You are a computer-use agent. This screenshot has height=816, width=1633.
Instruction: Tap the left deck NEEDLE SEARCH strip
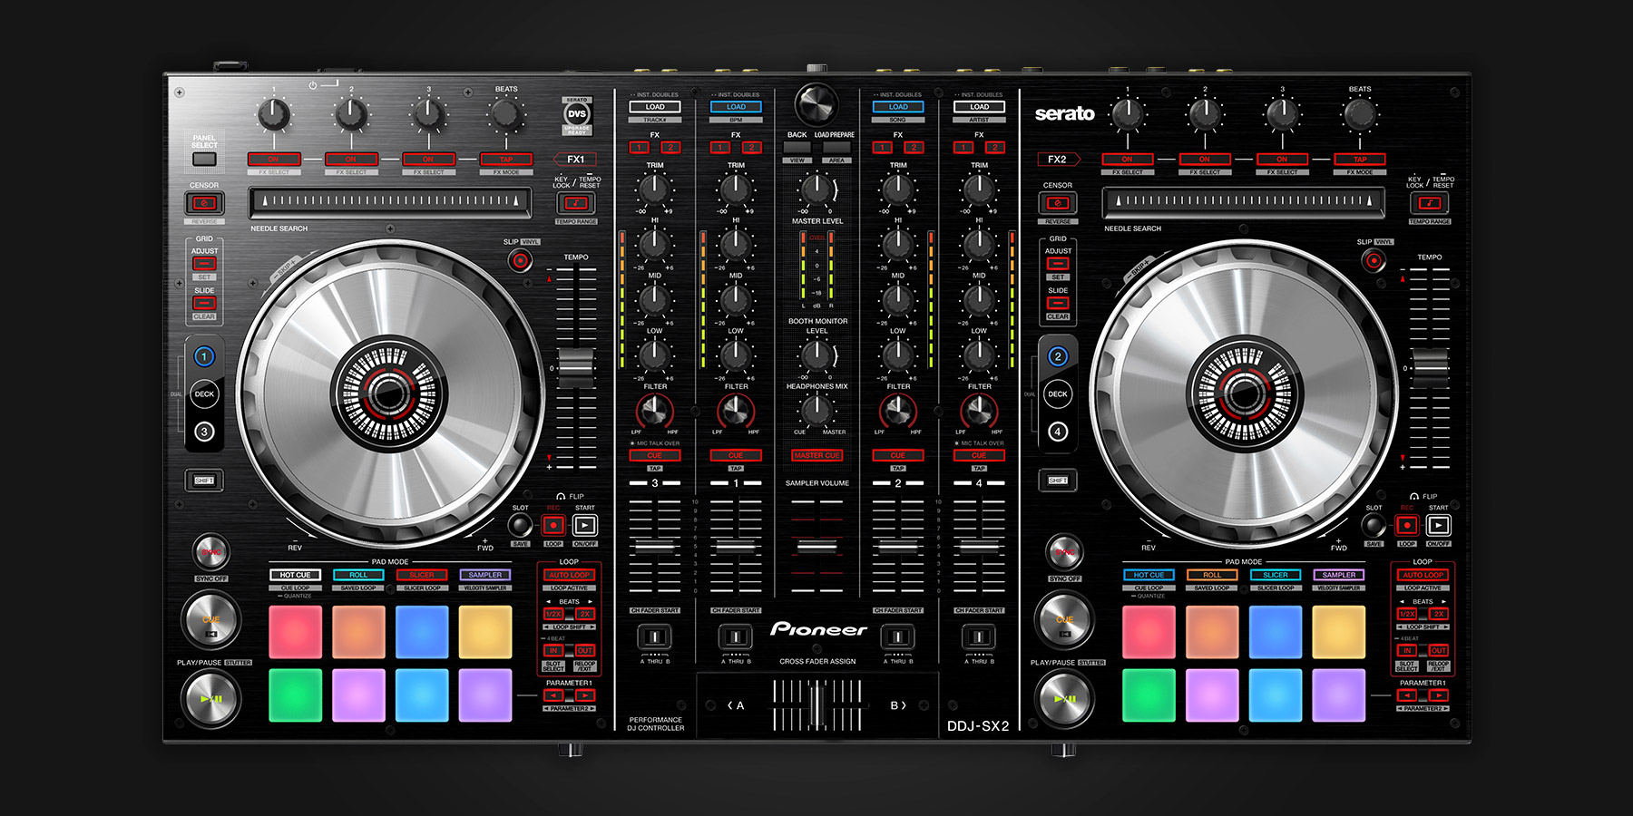[388, 202]
